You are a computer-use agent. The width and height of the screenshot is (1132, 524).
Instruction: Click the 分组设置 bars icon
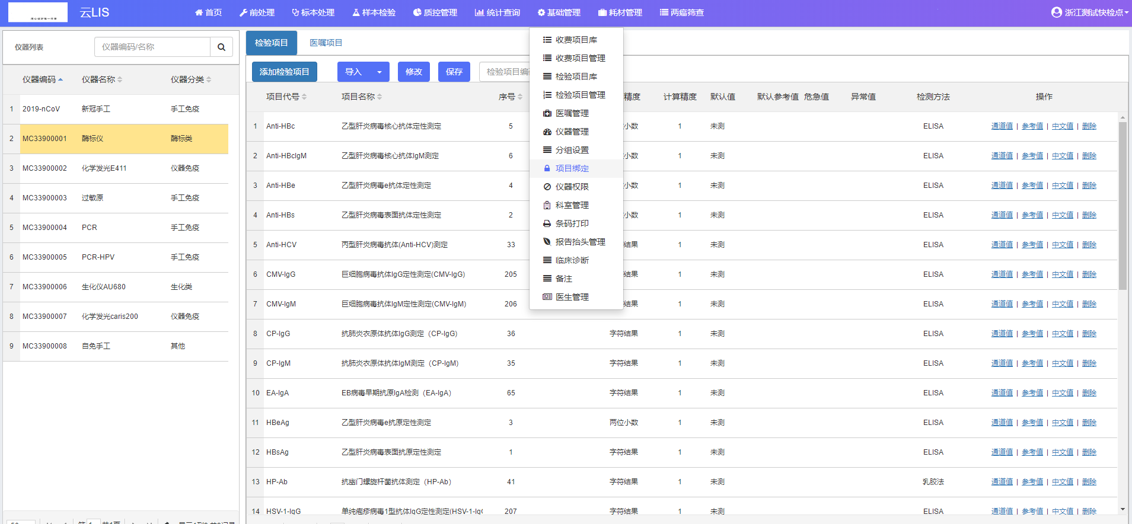click(x=547, y=150)
